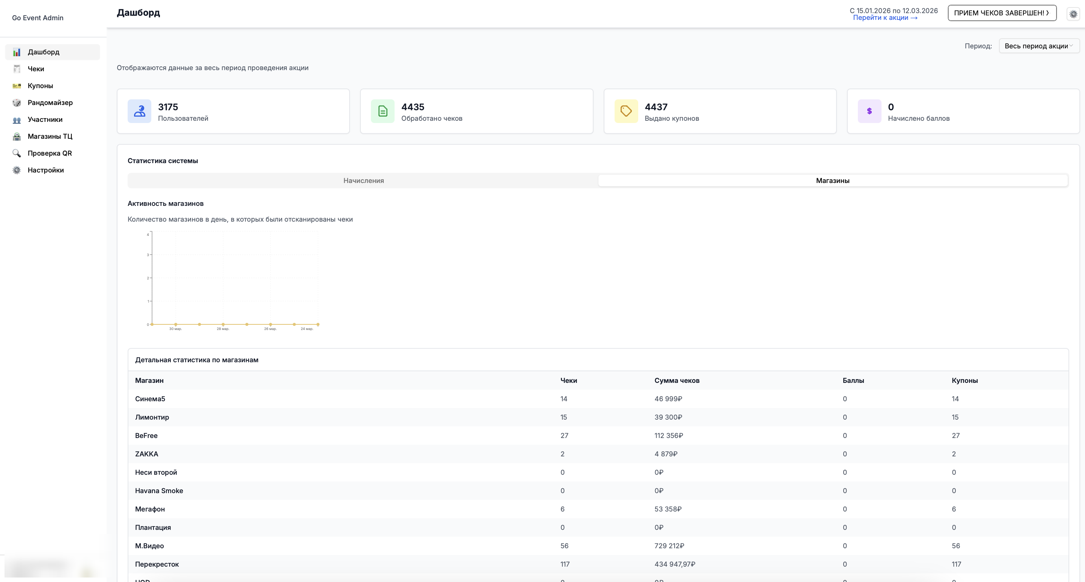Open the Период dropdown
This screenshot has width=1085, height=582.
pyautogui.click(x=1039, y=46)
